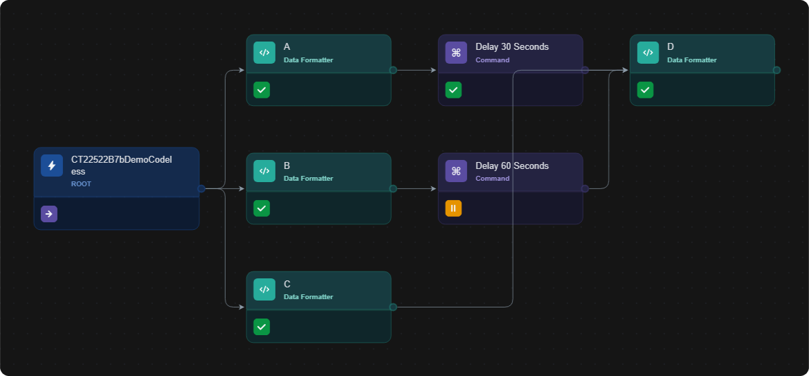Click the purple arrow icon on ROOT node
This screenshot has height=376, width=809.
pyautogui.click(x=49, y=214)
